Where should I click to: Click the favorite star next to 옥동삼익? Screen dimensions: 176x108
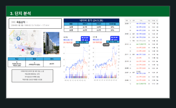tap(27, 22)
